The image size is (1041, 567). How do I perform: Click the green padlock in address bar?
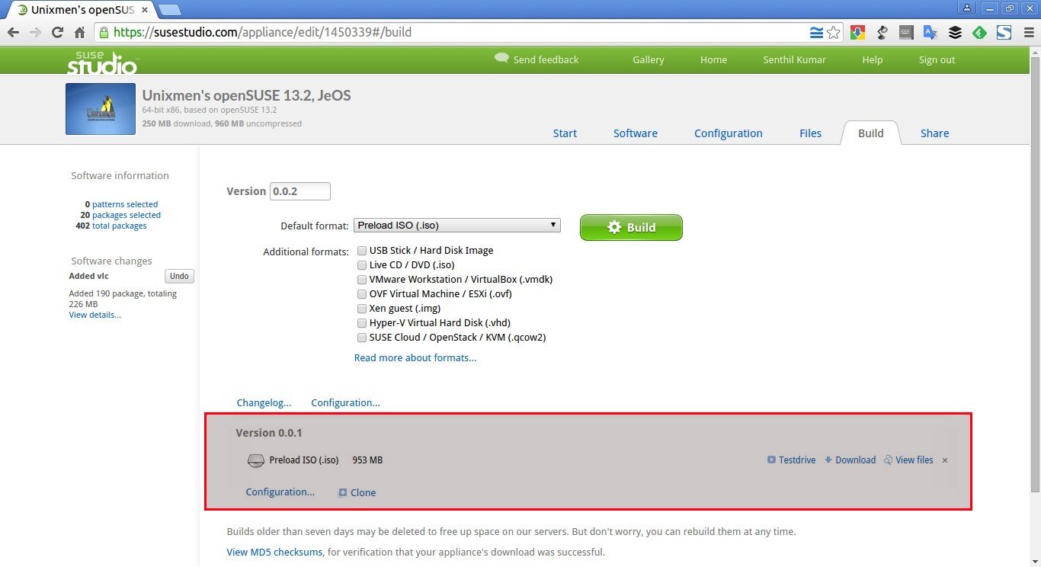point(104,33)
